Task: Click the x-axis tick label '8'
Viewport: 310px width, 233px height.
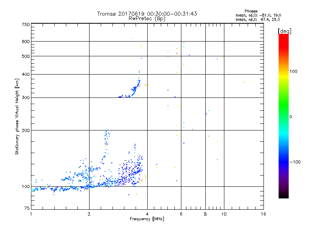Action: 205,214
